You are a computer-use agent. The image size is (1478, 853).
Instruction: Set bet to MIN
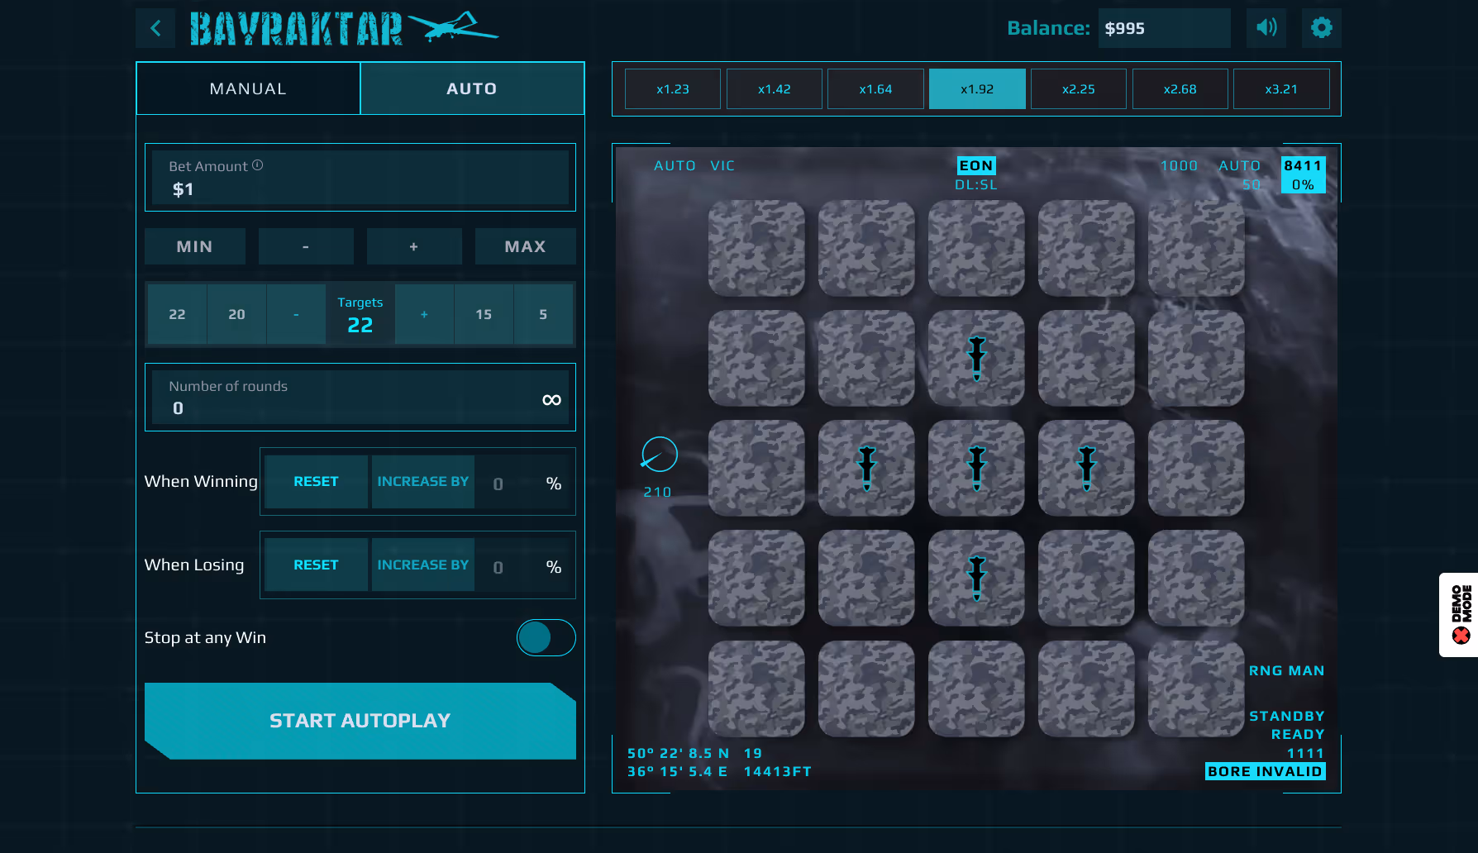[195, 246]
